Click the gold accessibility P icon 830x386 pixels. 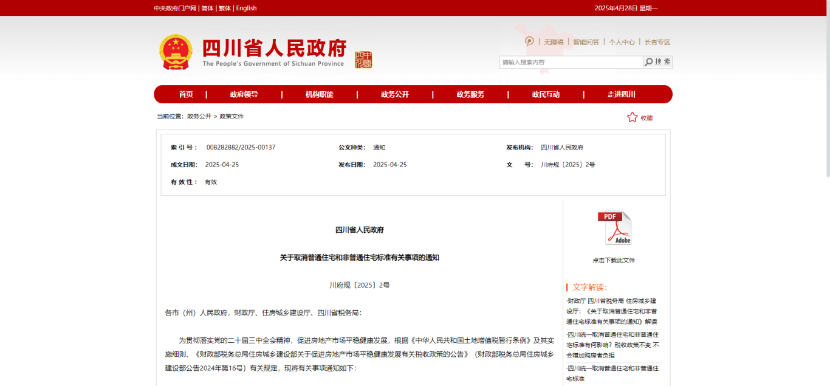pos(529,41)
